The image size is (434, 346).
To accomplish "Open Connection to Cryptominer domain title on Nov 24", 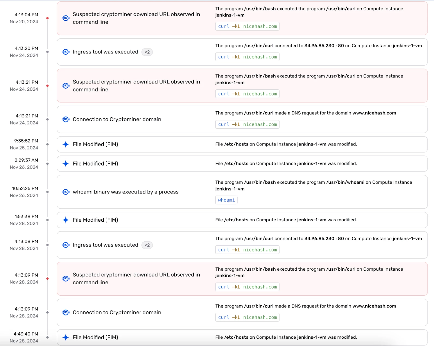I will (x=117, y=119).
